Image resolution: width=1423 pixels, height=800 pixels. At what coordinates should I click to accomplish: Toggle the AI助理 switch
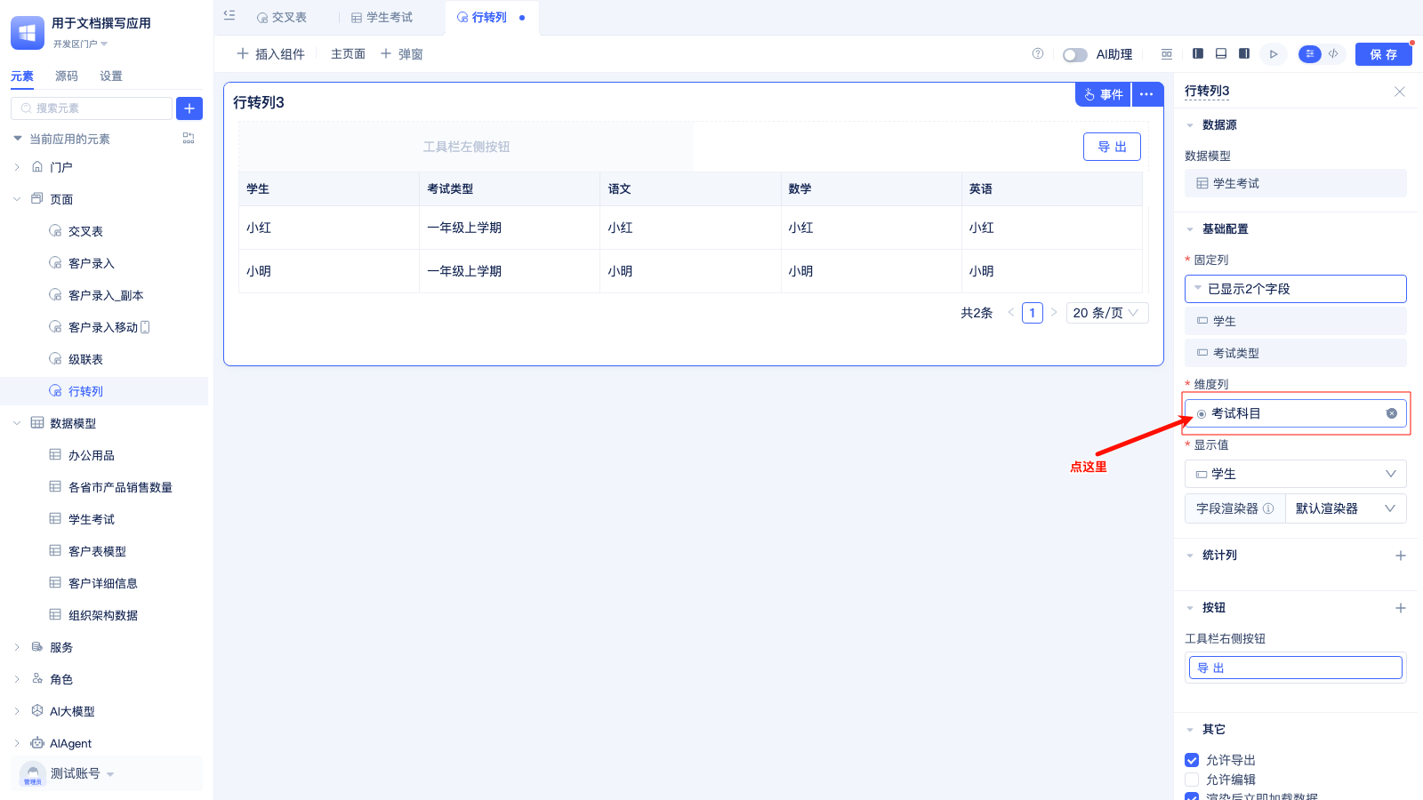click(1075, 55)
